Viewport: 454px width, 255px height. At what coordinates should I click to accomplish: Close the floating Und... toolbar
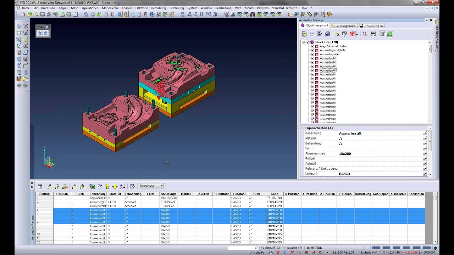coord(48,27)
